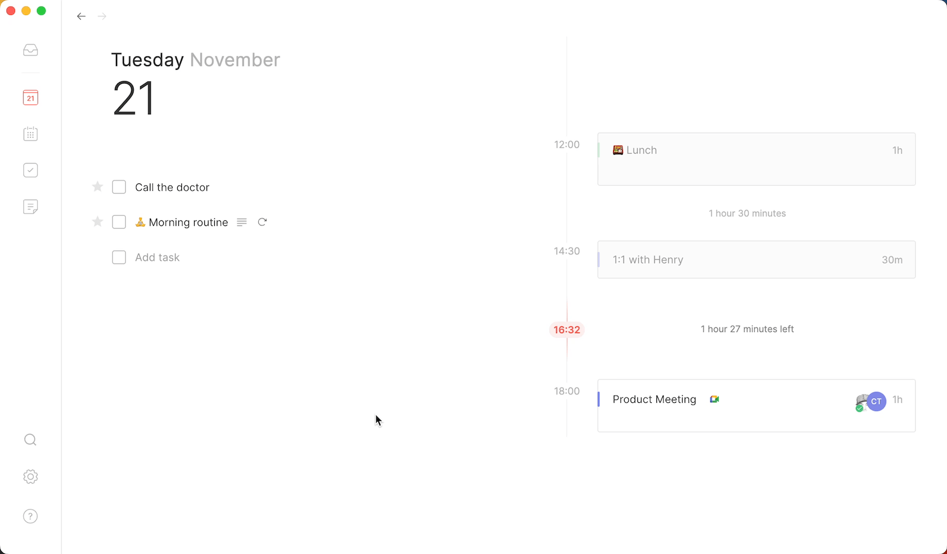This screenshot has height=554, width=947.
Task: Open the monthly calendar grid view
Action: coord(30,134)
